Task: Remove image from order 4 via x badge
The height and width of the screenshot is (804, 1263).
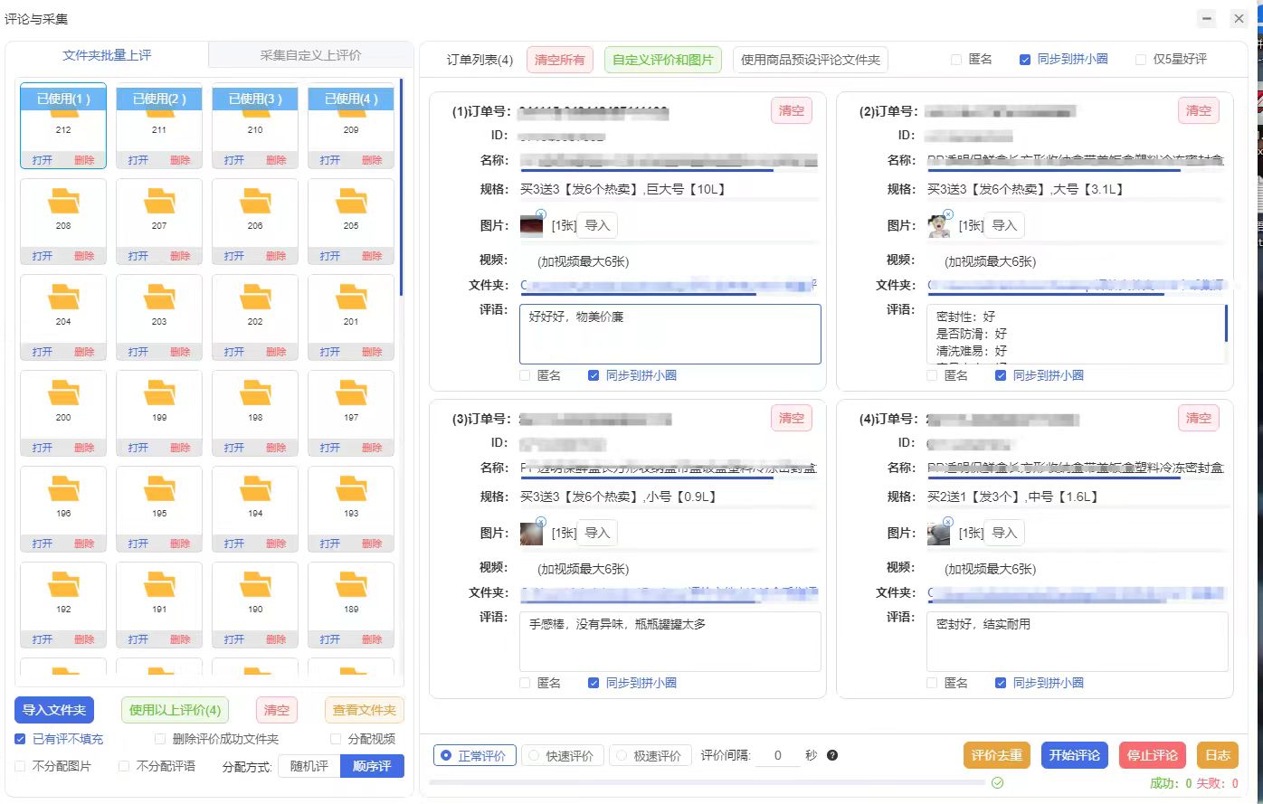Action: [948, 522]
